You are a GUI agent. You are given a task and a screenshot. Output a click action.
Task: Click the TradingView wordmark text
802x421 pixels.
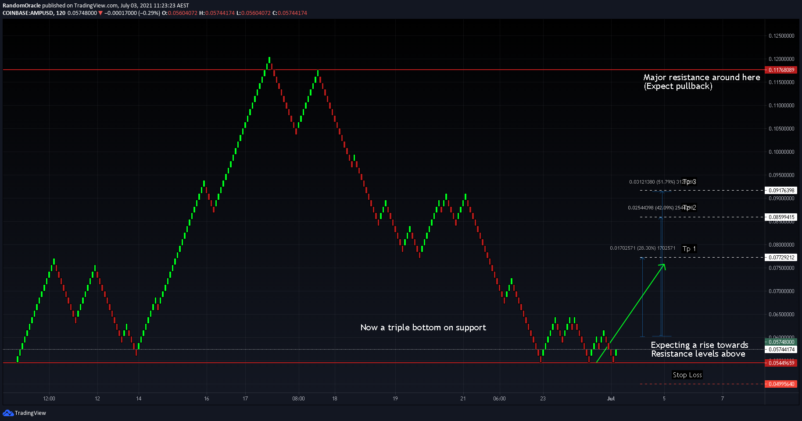click(x=30, y=413)
